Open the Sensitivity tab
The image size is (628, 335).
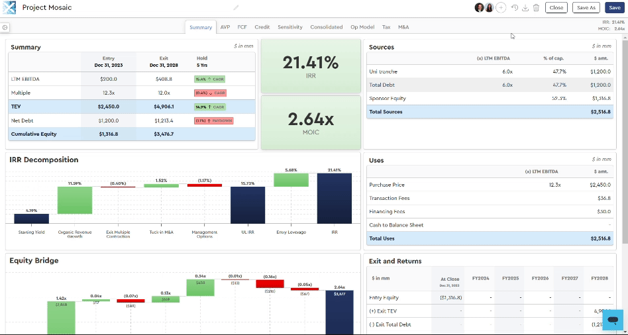click(289, 27)
